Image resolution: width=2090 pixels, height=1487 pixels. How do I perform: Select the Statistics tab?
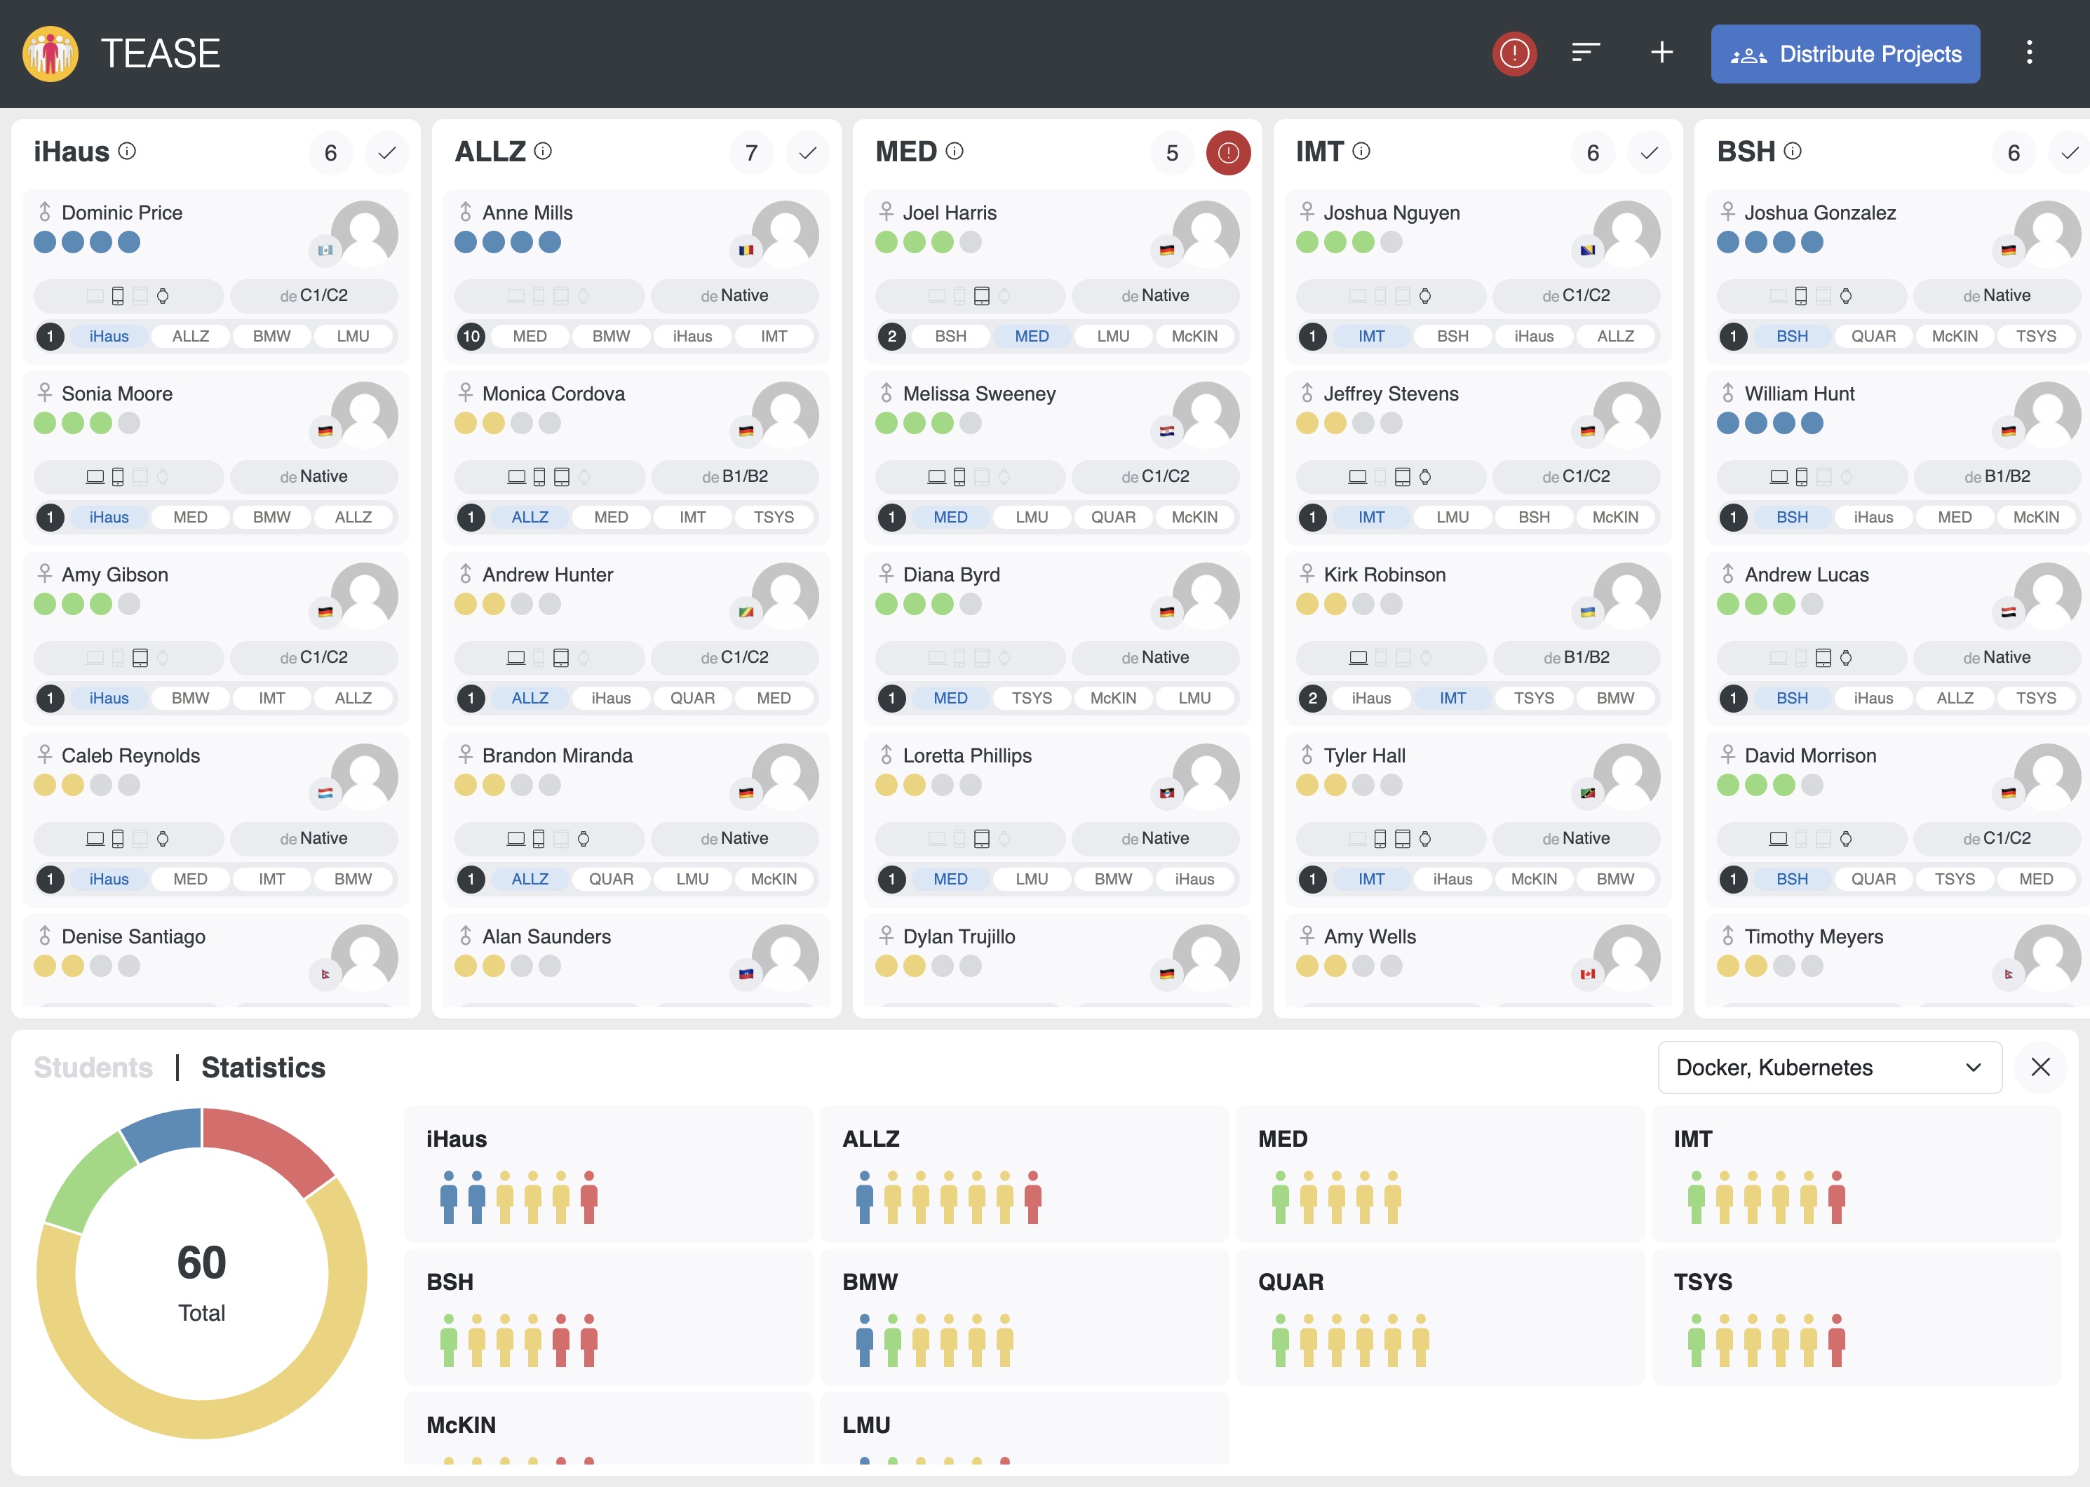pyautogui.click(x=263, y=1068)
